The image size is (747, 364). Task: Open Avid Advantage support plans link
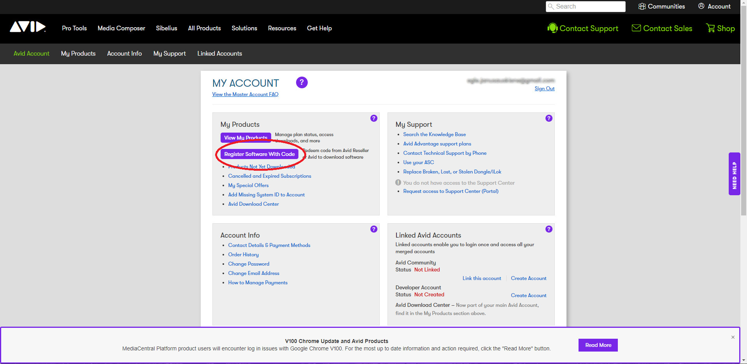[437, 144]
